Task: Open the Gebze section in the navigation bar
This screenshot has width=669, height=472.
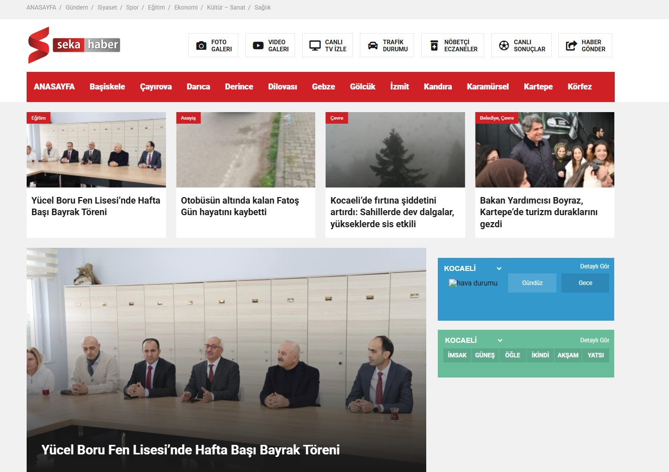Action: (x=323, y=86)
